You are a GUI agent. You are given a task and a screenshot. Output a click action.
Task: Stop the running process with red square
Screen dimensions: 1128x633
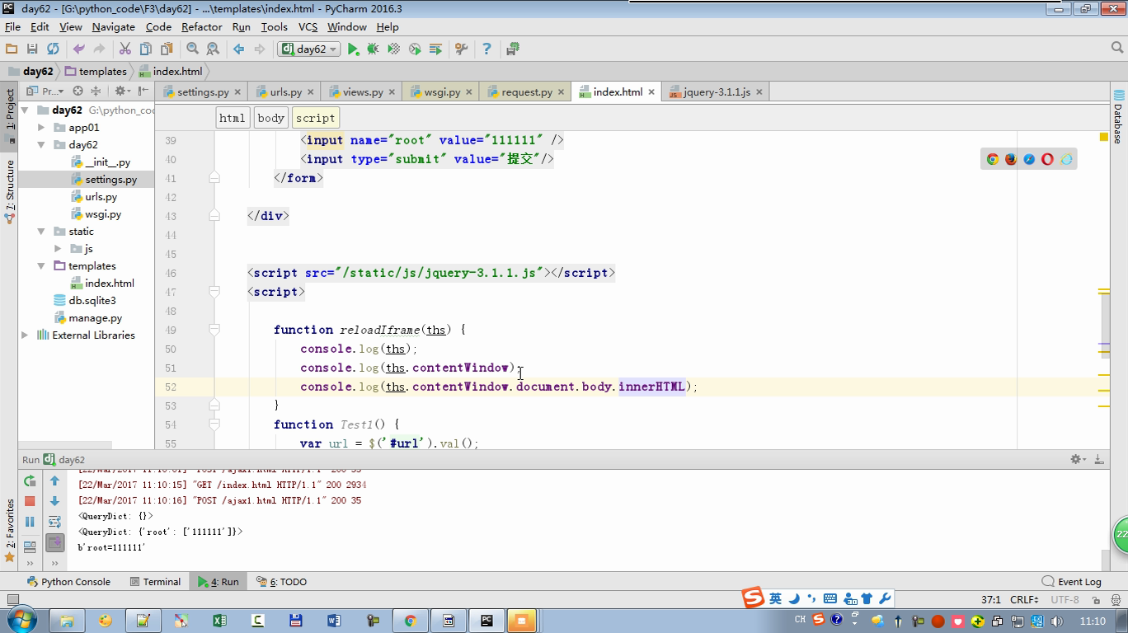coord(30,501)
